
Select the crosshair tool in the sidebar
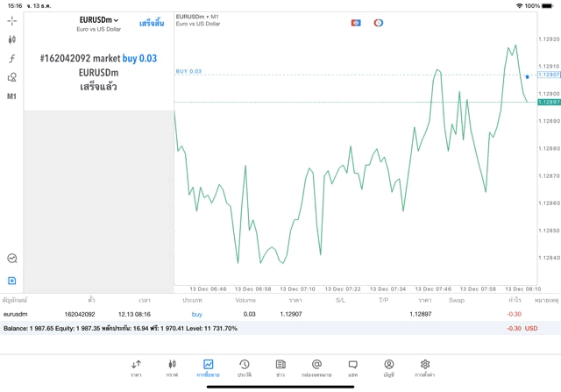coord(11,20)
